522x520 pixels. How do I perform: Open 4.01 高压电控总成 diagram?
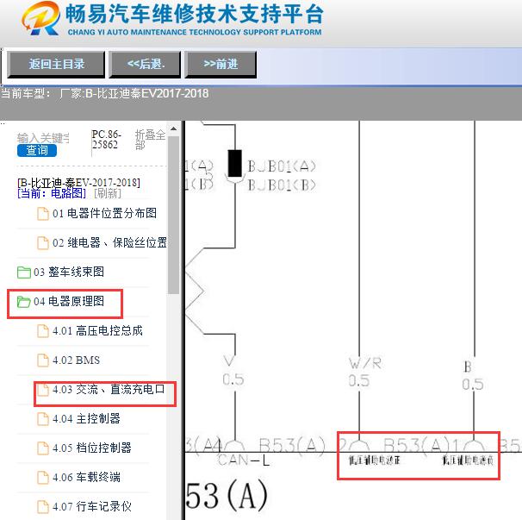(97, 330)
